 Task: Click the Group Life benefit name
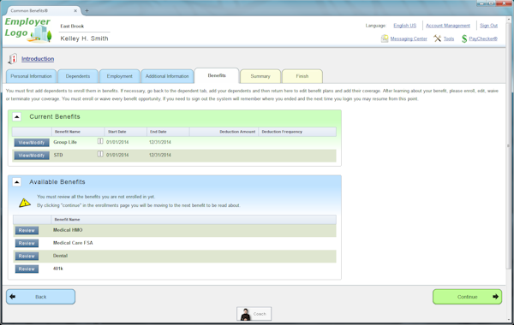click(65, 142)
